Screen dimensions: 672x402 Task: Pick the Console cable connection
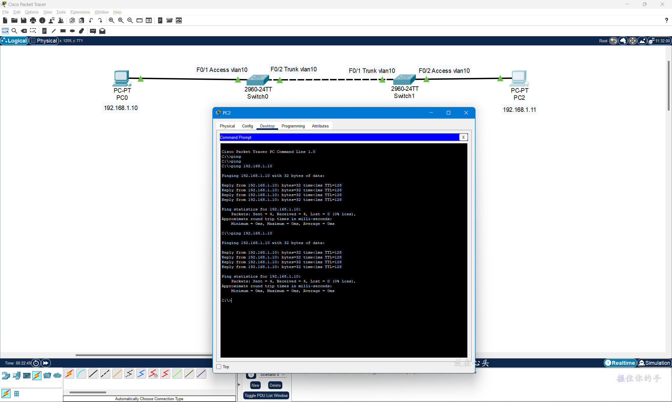click(x=81, y=374)
